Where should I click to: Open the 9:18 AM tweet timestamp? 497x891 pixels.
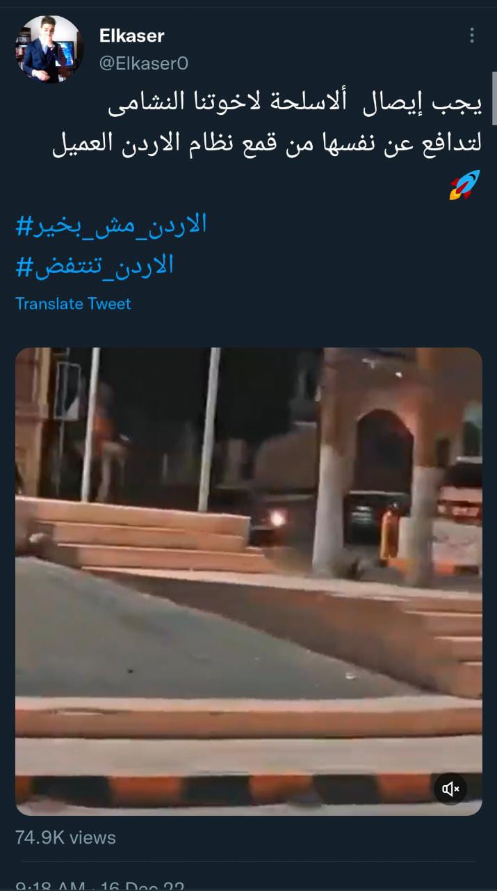click(50, 886)
